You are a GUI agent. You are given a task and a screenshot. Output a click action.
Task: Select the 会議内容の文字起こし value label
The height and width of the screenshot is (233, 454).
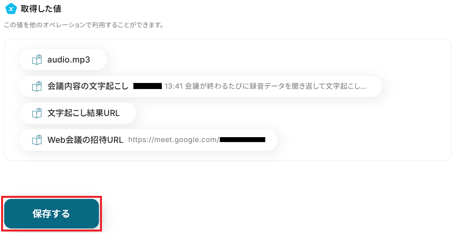pos(88,86)
